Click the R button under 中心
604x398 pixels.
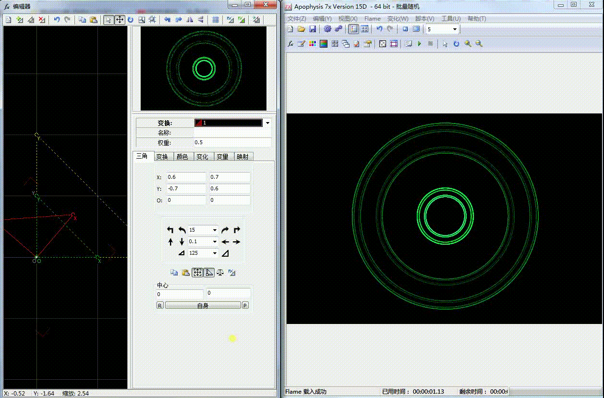pos(160,305)
